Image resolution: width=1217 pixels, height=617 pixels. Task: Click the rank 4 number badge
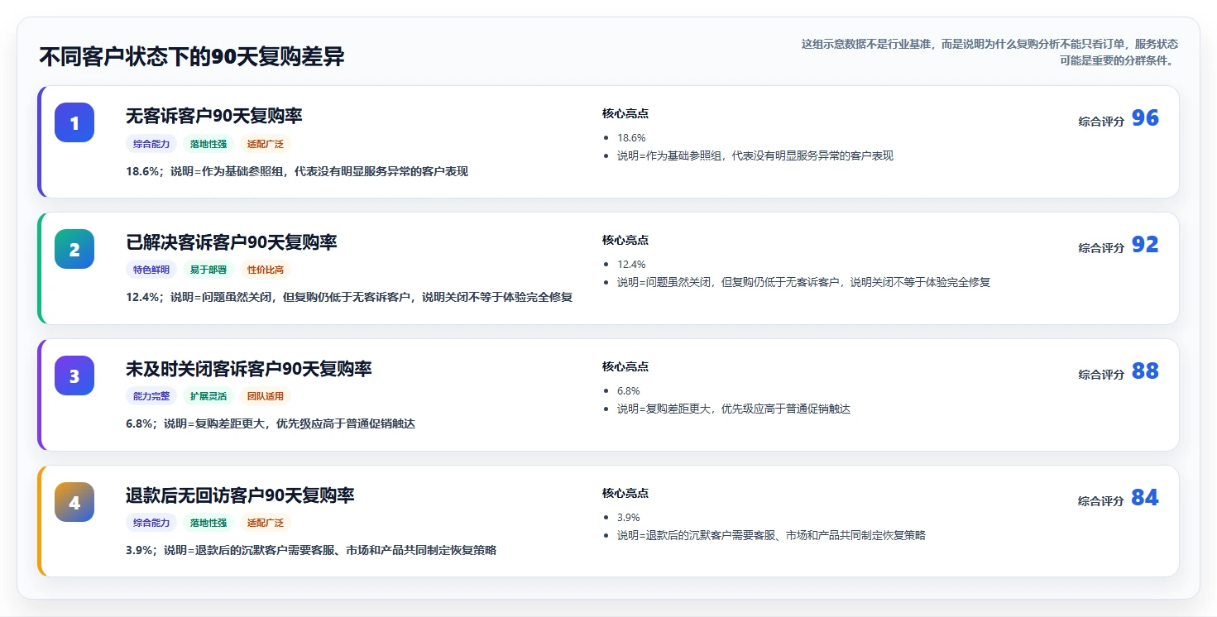click(x=74, y=502)
